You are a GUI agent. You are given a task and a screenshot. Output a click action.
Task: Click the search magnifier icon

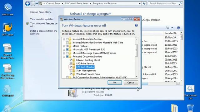click(x=180, y=3)
